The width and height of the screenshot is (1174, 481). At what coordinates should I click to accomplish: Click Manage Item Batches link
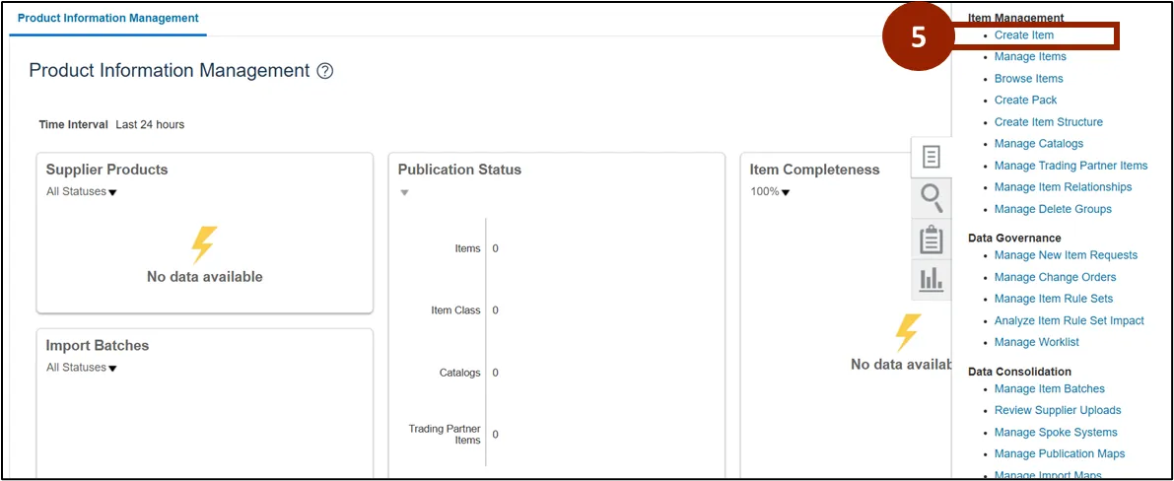(1049, 389)
